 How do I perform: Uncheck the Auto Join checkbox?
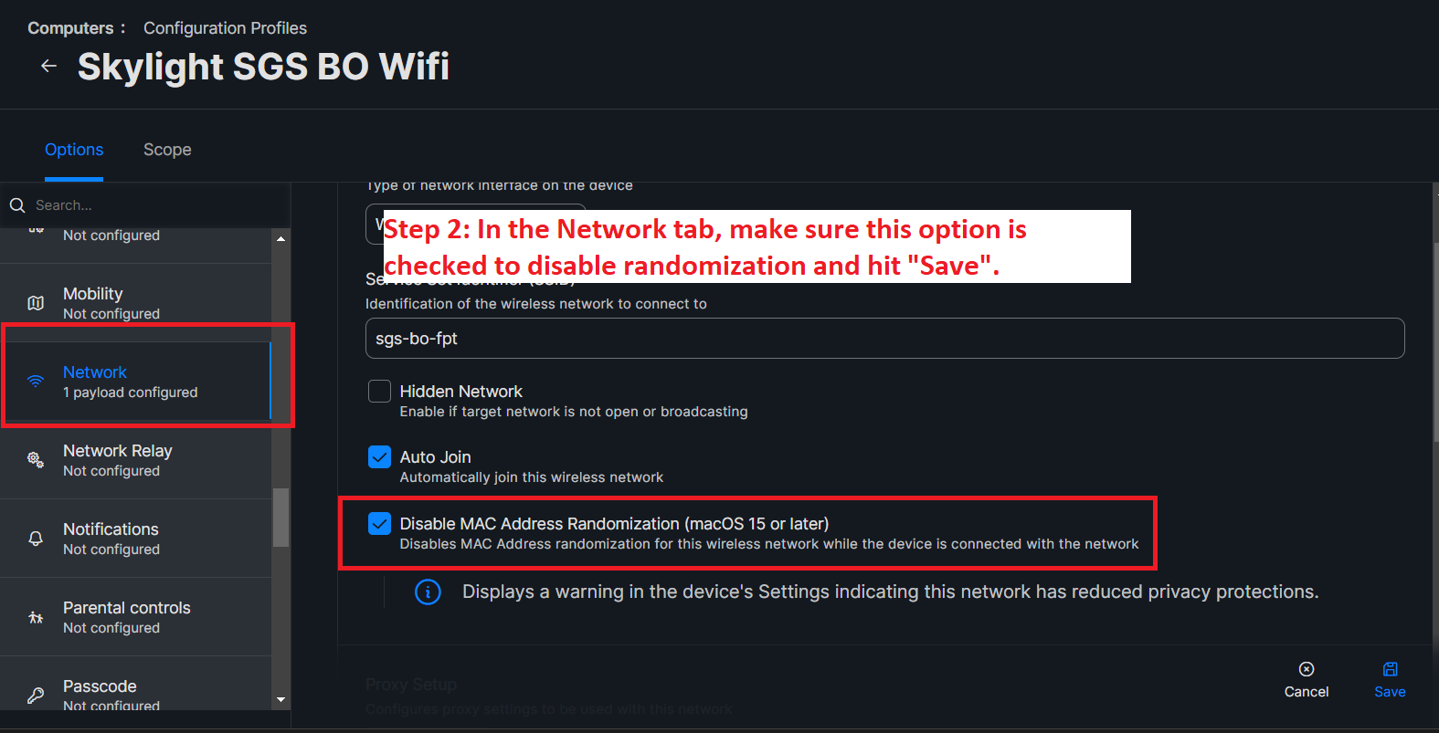(379, 457)
